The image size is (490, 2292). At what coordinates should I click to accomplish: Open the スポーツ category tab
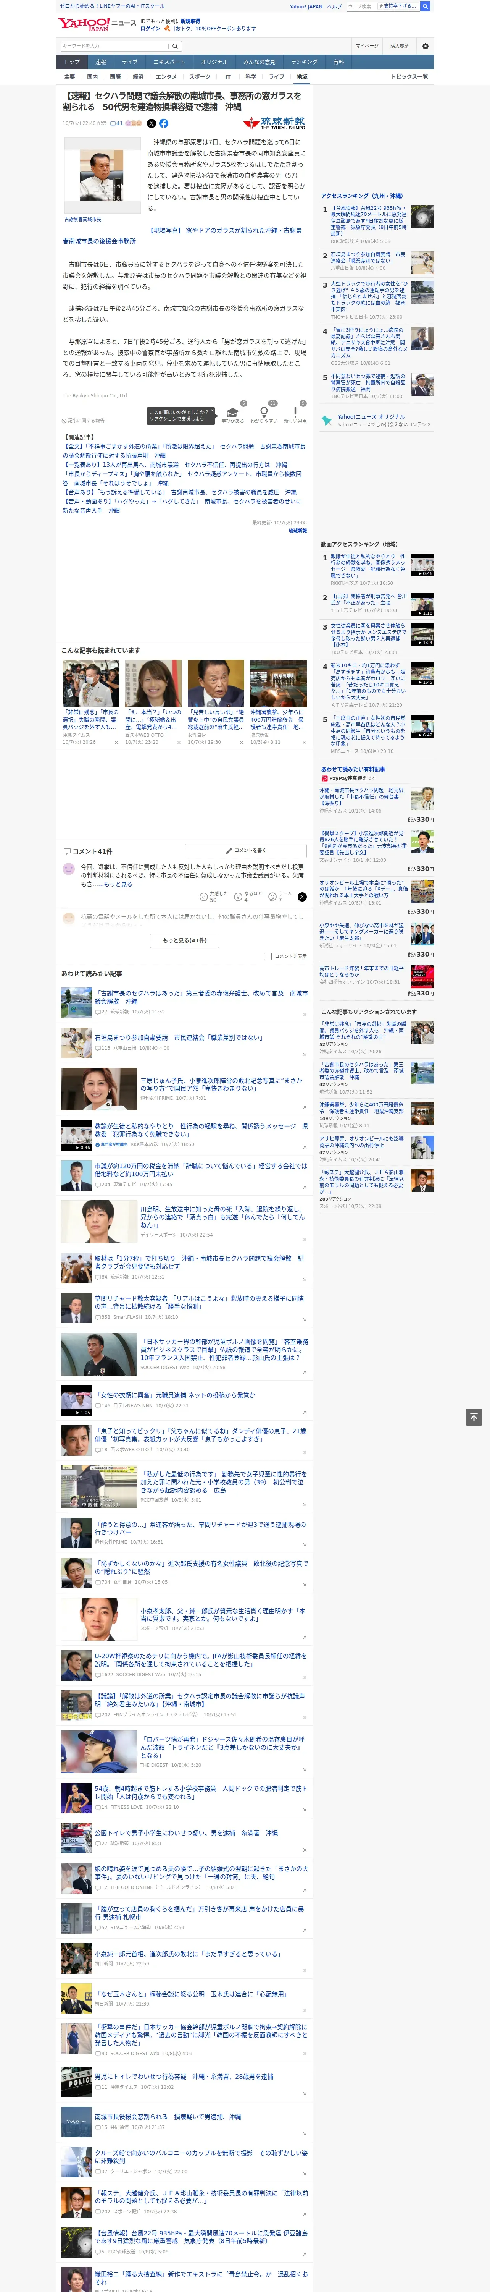(x=200, y=76)
